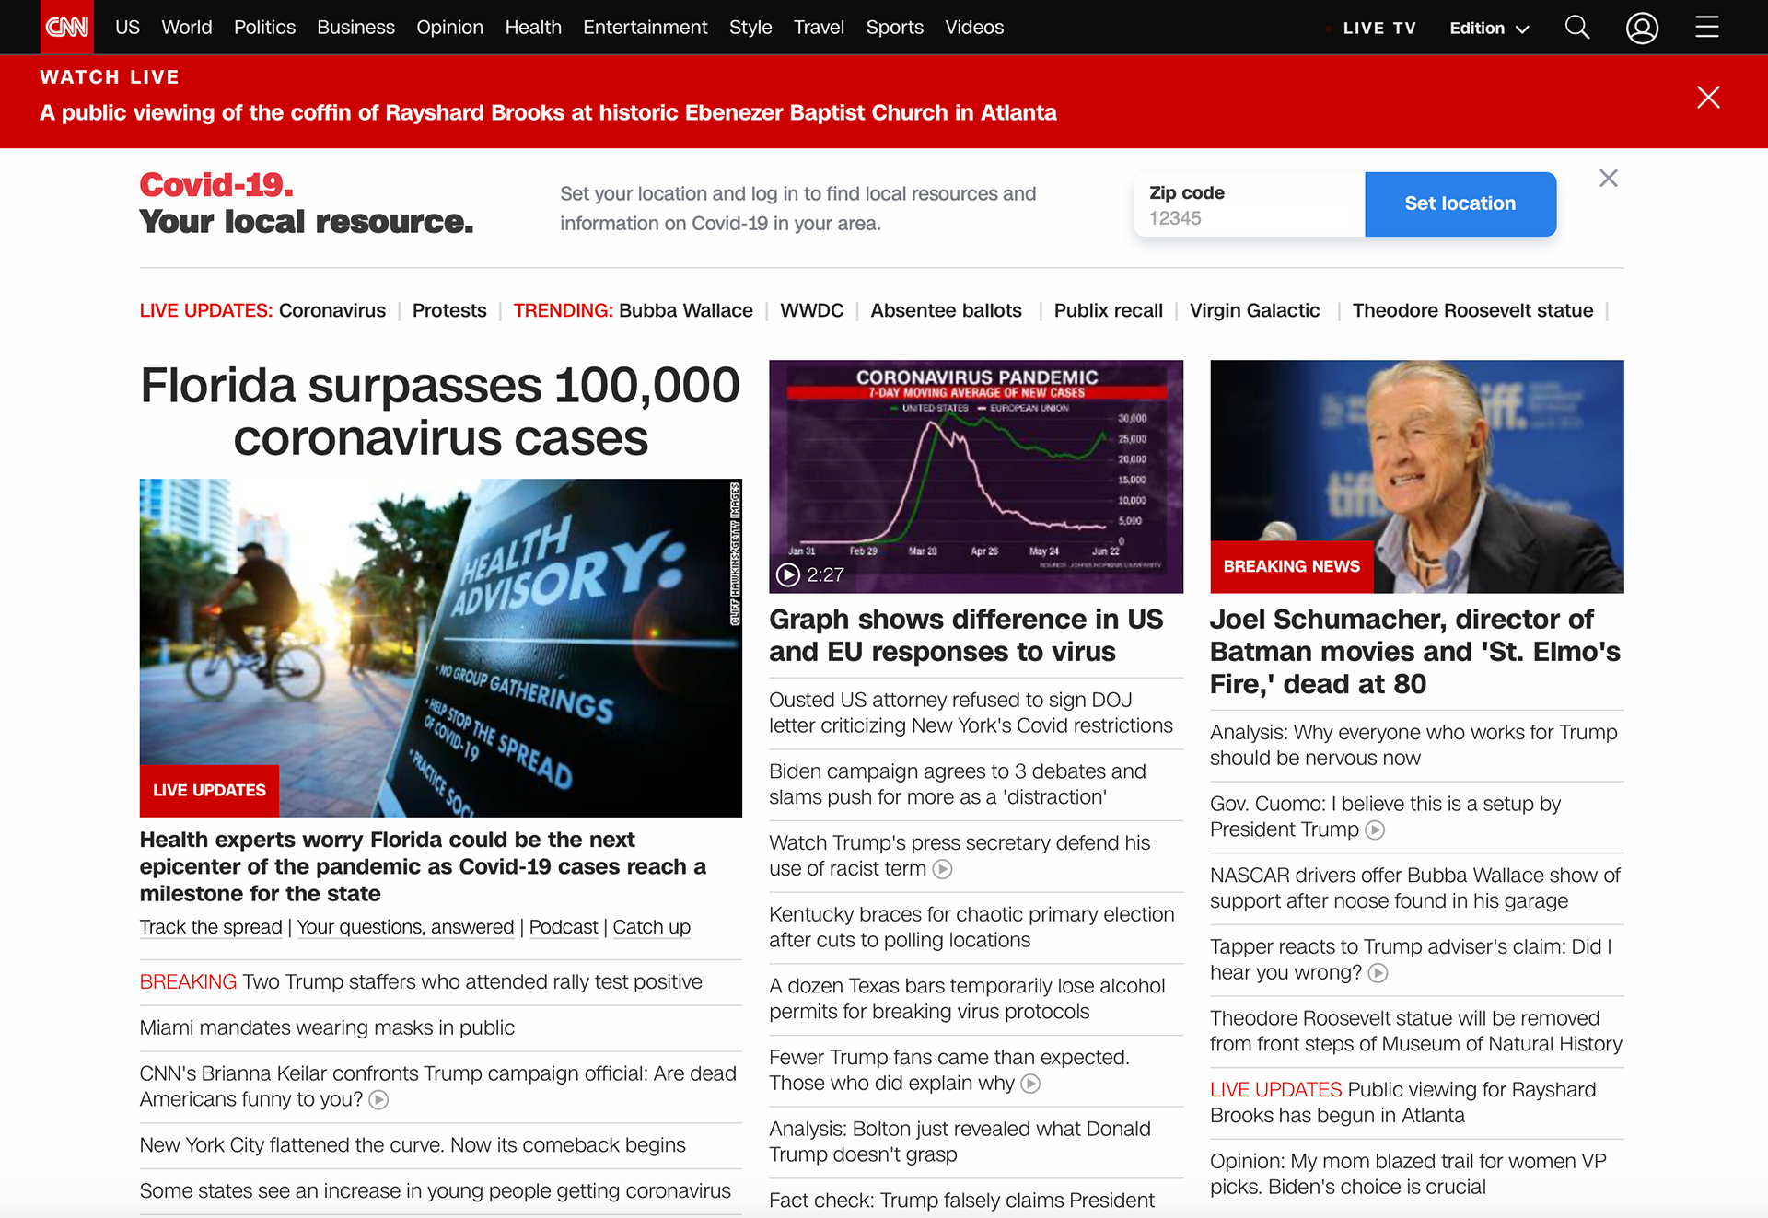
Task: Go to the World section
Action: point(187,28)
